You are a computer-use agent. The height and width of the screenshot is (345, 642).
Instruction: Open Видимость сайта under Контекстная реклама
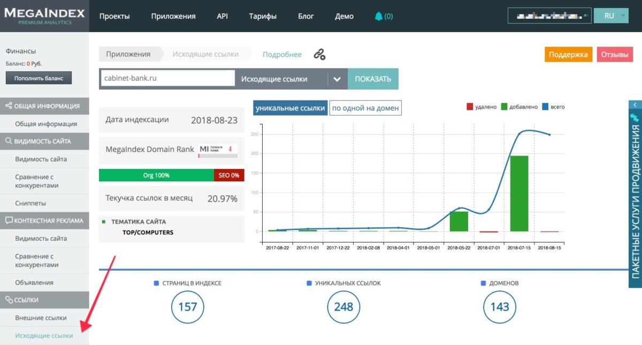coord(41,239)
